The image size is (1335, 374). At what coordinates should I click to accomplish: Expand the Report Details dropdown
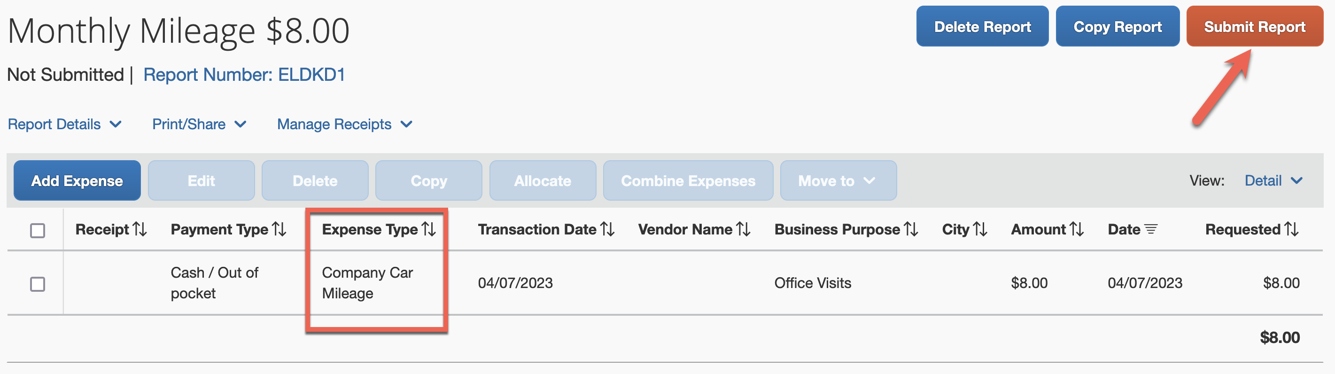tap(65, 125)
